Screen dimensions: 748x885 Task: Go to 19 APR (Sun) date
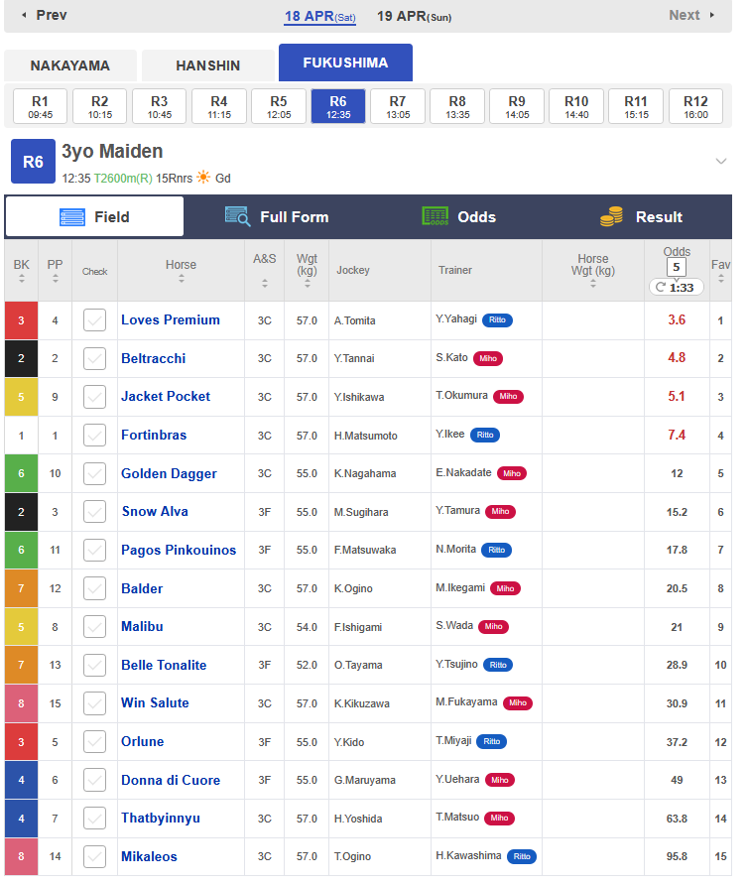(415, 16)
